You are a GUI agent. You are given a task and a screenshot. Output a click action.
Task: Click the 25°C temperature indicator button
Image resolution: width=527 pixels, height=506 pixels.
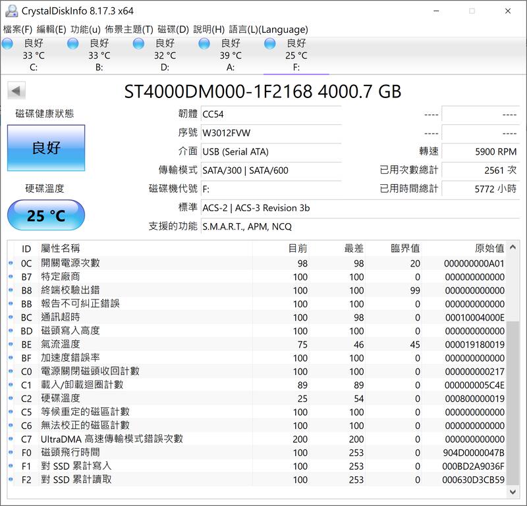click(45, 215)
